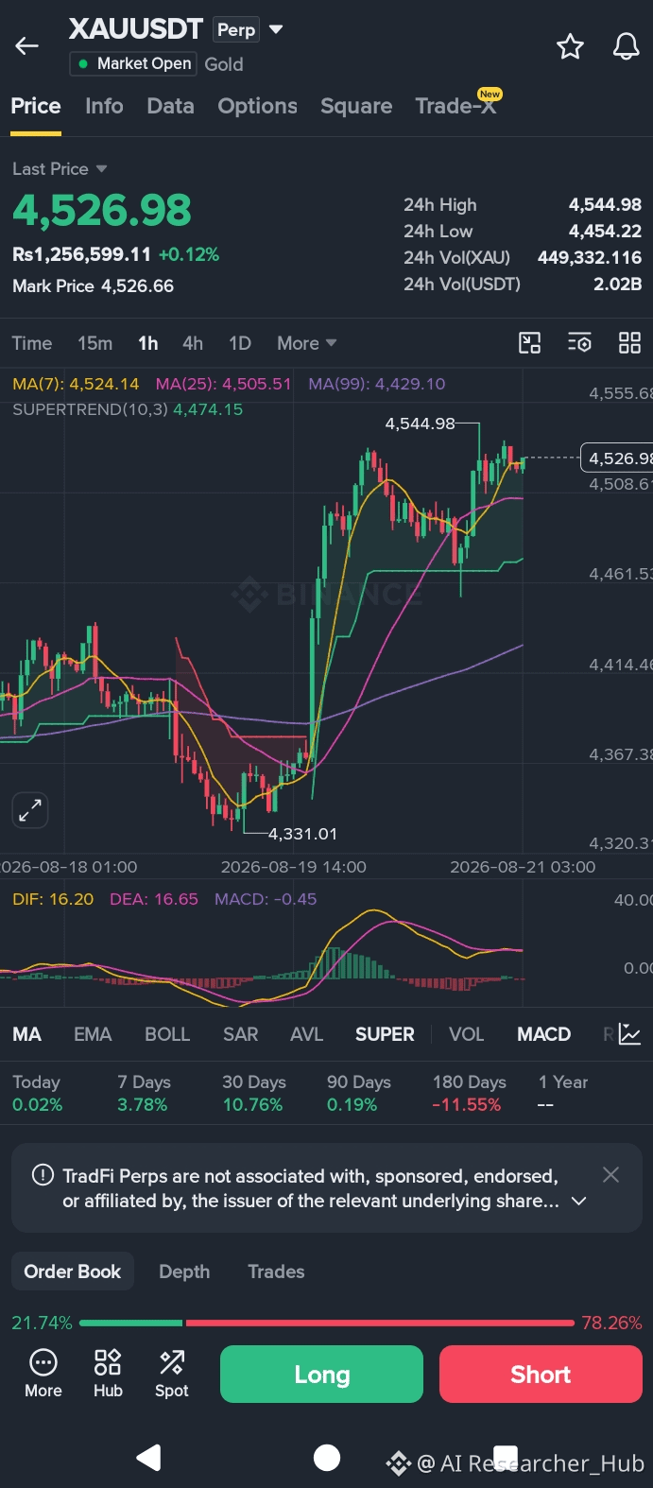Image resolution: width=653 pixels, height=1488 pixels.
Task: Select 1h chart interval
Action: 148,343
